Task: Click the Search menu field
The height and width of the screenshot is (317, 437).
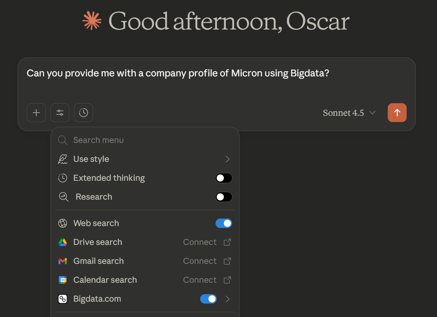Action: (x=145, y=140)
